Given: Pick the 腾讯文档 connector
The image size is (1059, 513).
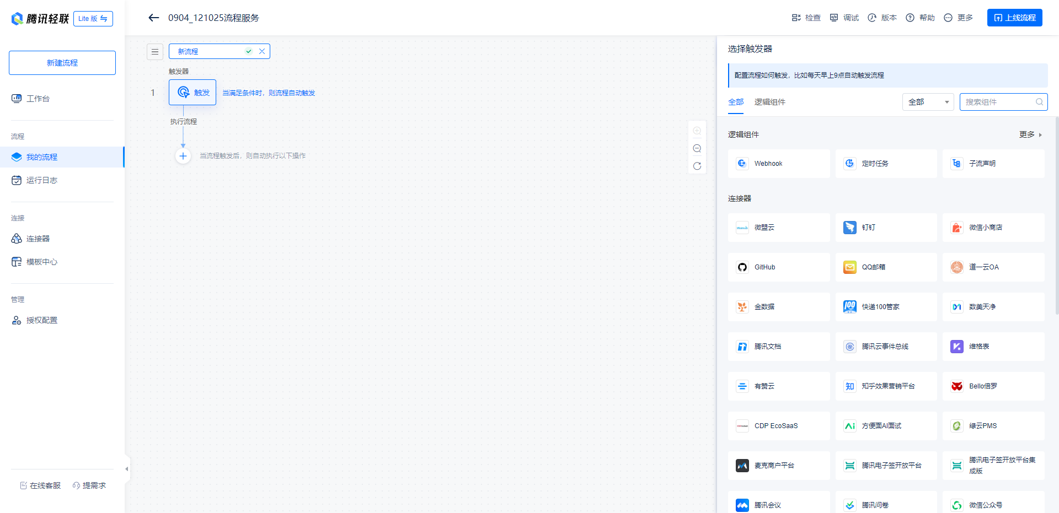Looking at the screenshot, I should 779,347.
